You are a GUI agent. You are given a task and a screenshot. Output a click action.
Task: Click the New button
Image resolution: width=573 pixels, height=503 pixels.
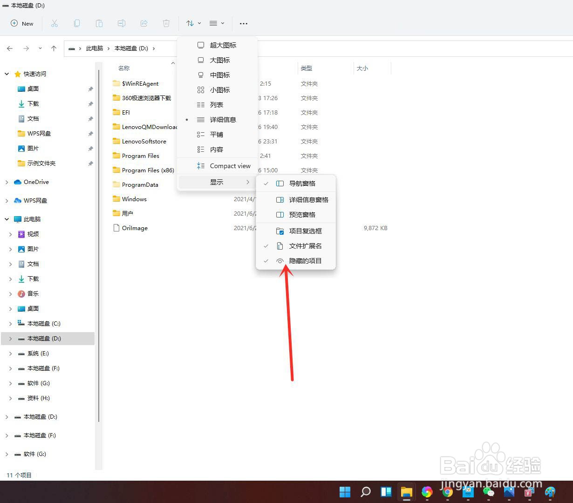click(22, 23)
